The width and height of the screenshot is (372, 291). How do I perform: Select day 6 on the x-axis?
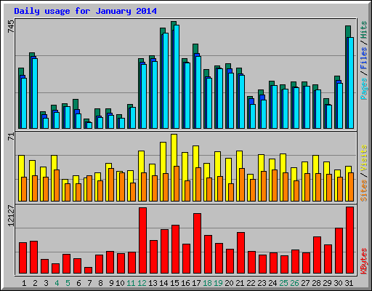[x=78, y=283]
